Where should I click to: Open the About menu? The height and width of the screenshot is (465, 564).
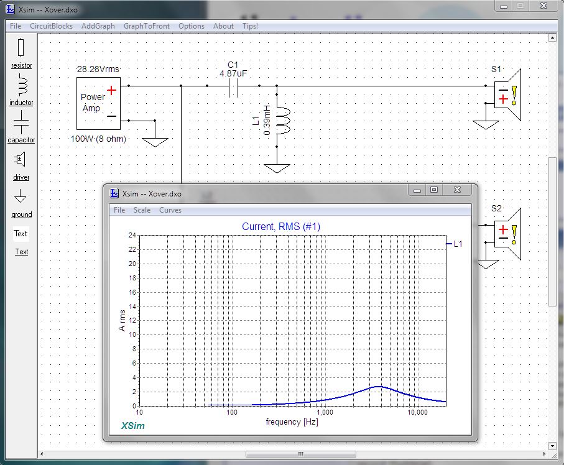(x=223, y=26)
